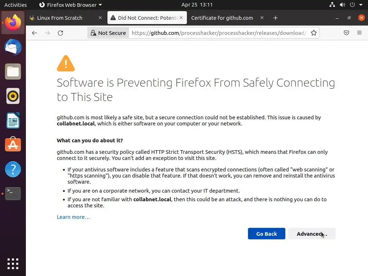Open the Terminal from the dock

click(13, 194)
